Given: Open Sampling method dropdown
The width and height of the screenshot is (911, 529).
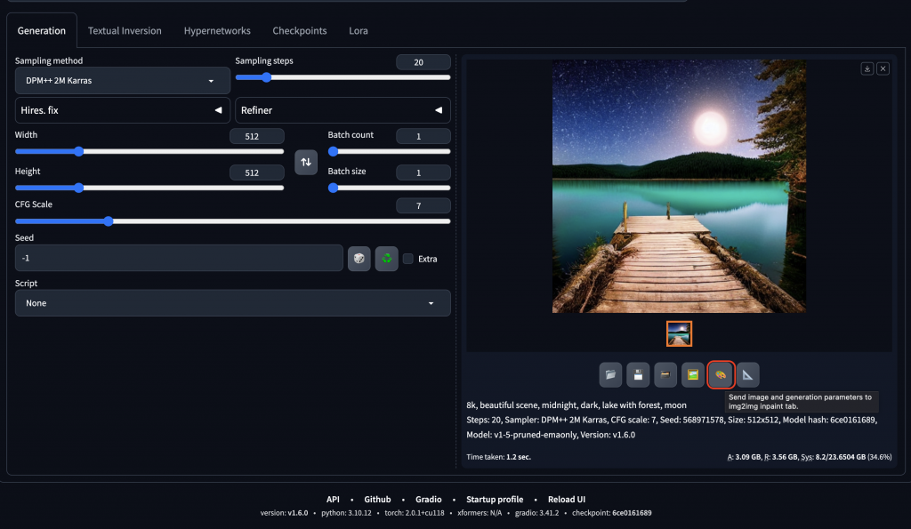Looking at the screenshot, I should tap(122, 81).
